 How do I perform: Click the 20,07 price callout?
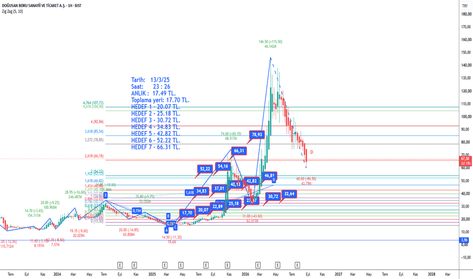[204, 210]
